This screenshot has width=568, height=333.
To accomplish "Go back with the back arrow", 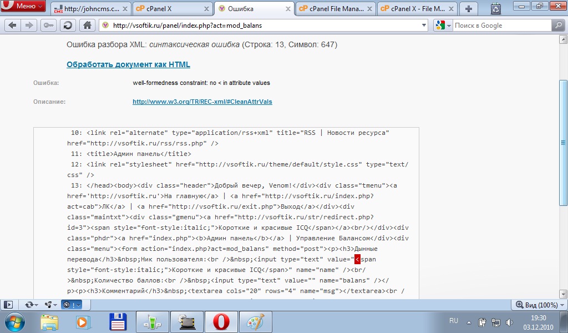I will (x=12, y=26).
